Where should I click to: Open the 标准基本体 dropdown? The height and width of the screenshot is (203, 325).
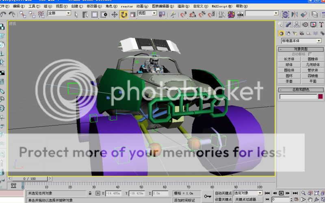[x=319, y=41]
